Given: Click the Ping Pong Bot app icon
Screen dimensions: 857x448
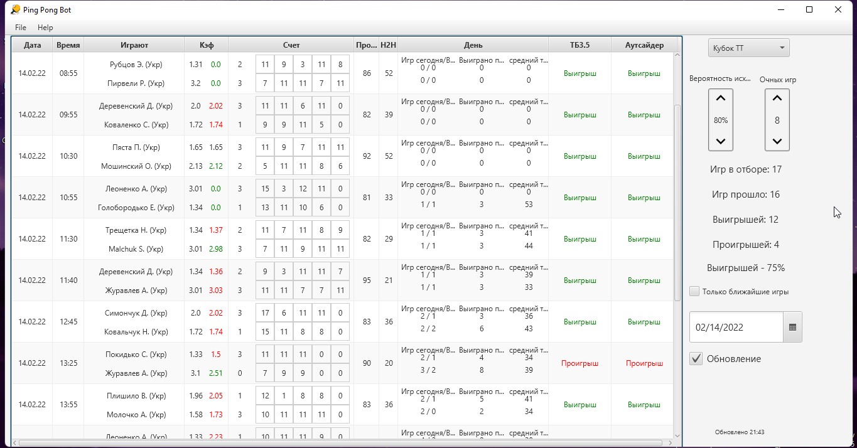Looking at the screenshot, I should (x=15, y=9).
